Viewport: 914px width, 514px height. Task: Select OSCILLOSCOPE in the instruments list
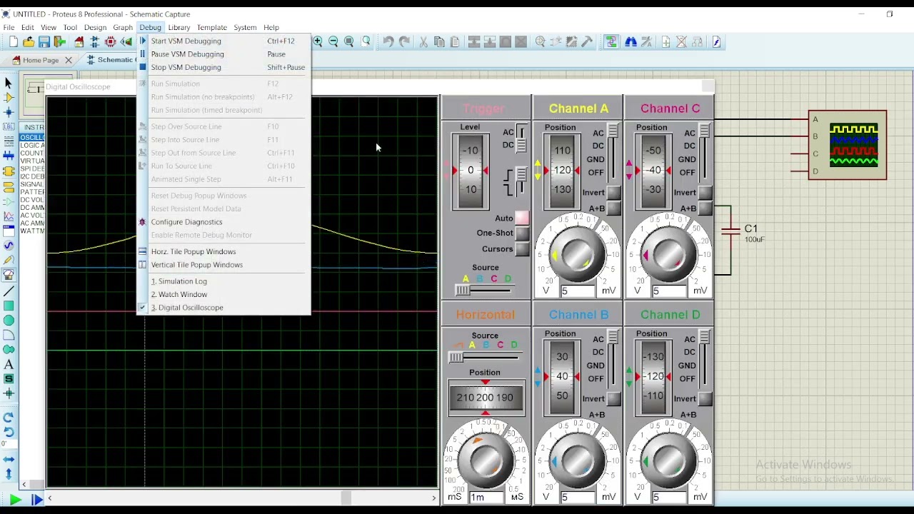(x=32, y=137)
